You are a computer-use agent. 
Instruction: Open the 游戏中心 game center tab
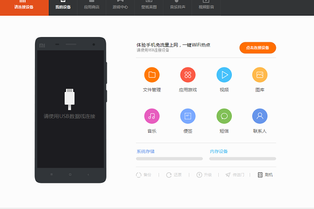tap(120, 7)
